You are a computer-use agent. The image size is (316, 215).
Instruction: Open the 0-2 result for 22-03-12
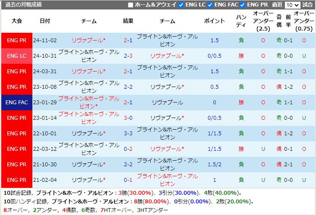(128, 149)
